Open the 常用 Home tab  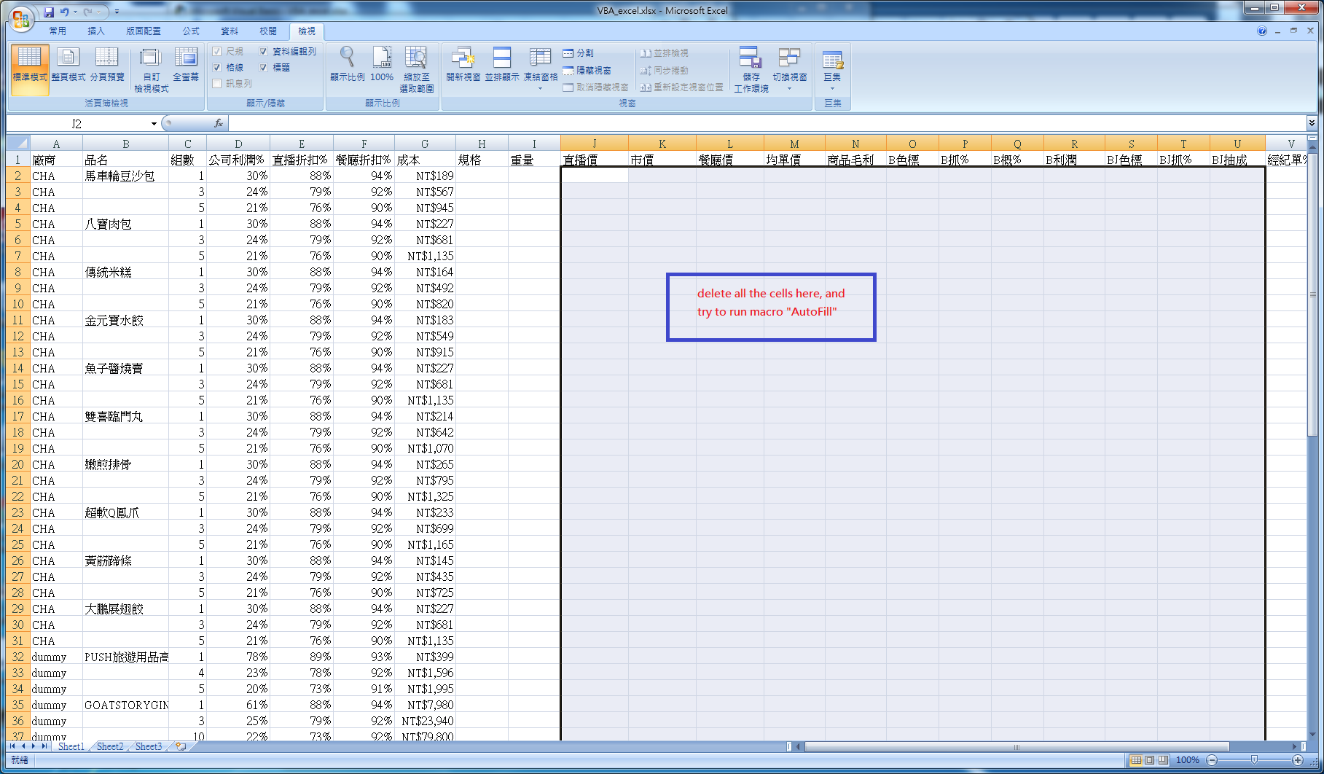[58, 31]
